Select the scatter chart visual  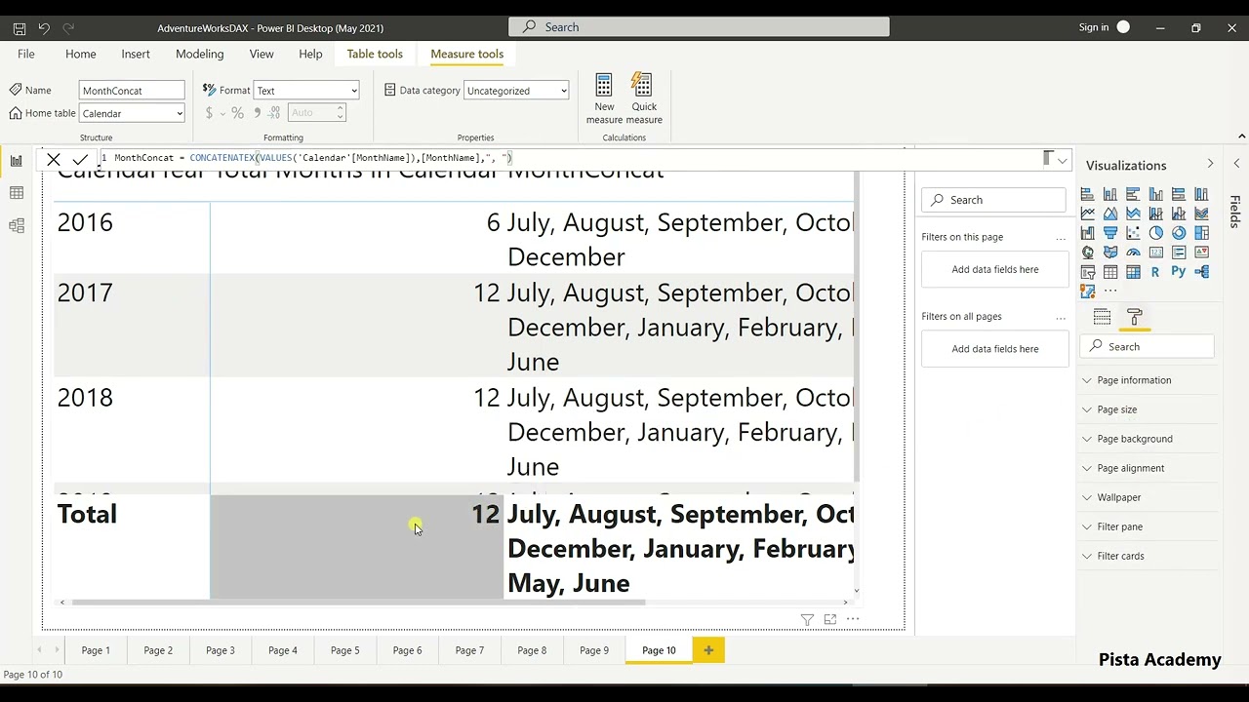pyautogui.click(x=1133, y=233)
